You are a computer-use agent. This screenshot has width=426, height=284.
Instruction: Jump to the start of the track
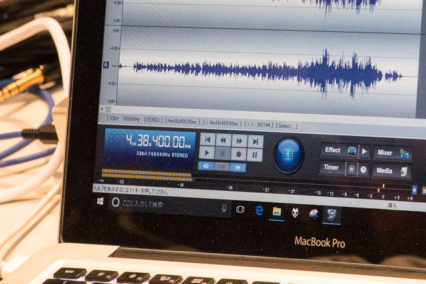(x=208, y=140)
